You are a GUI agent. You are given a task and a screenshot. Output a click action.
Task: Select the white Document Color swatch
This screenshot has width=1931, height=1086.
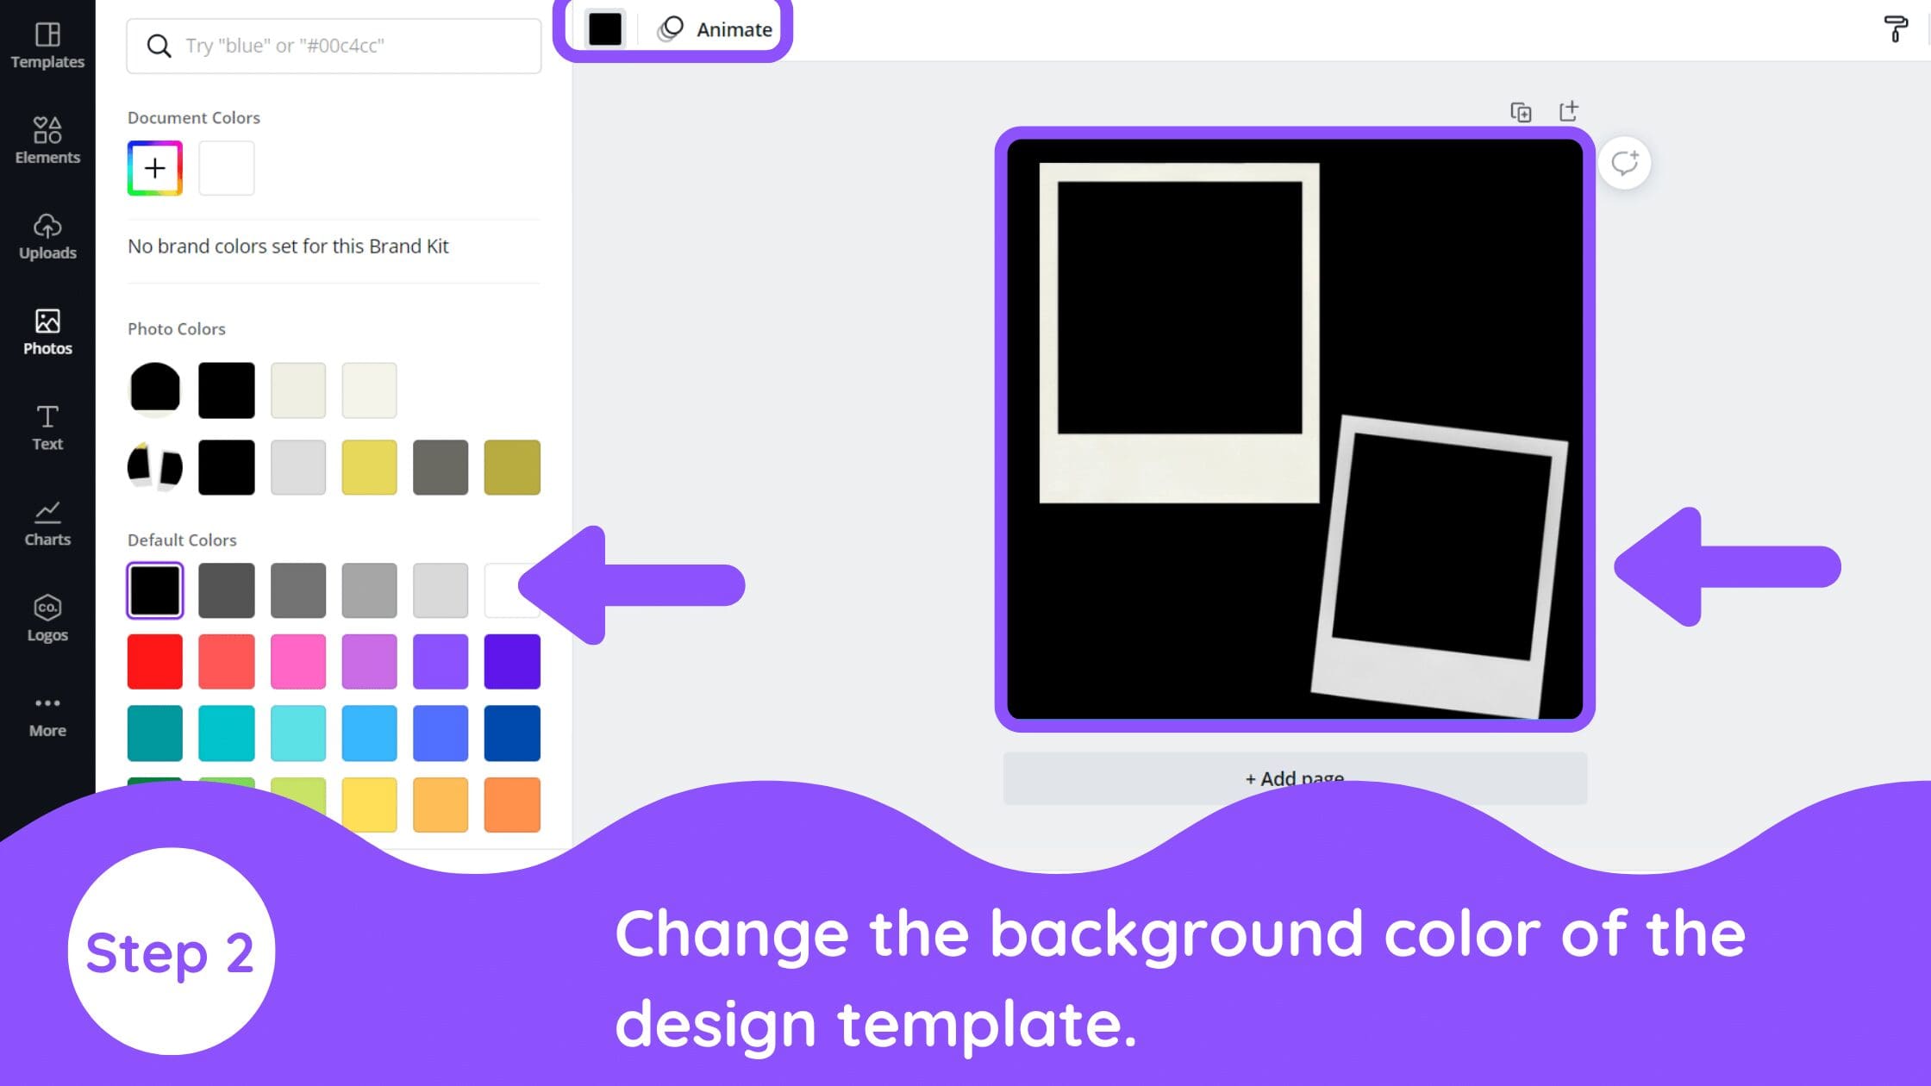226,167
